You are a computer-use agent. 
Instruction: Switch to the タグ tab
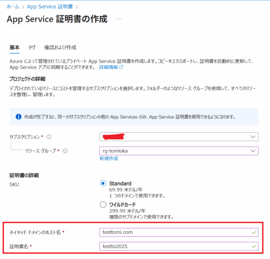click(x=31, y=47)
